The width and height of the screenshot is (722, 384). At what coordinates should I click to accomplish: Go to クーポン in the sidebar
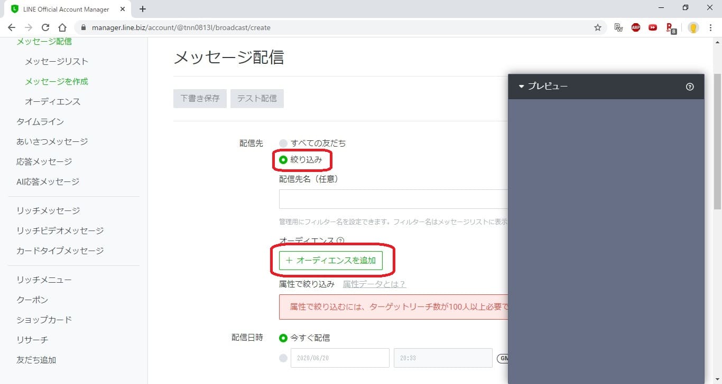tap(32, 300)
